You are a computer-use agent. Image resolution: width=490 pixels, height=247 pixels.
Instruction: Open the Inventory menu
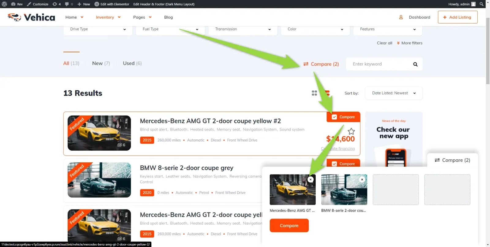pyautogui.click(x=108, y=17)
